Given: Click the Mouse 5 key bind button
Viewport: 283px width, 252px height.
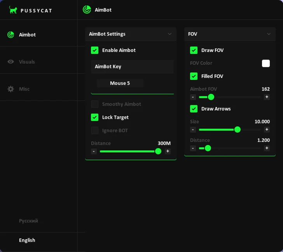Looking at the screenshot, I should [x=120, y=83].
